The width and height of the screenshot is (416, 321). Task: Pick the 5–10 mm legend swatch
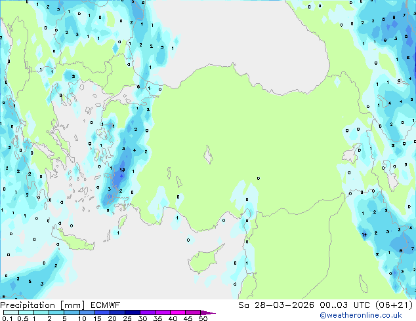[x=72, y=312]
